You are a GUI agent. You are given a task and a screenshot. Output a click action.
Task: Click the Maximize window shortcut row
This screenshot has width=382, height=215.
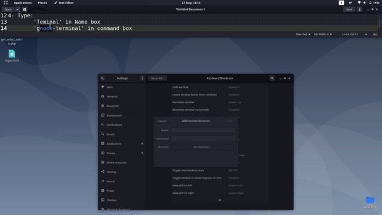point(220,102)
